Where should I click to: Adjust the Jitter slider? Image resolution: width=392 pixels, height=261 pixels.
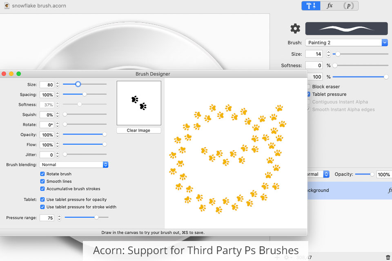(85, 154)
